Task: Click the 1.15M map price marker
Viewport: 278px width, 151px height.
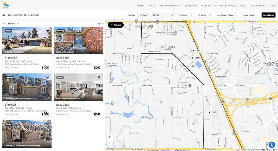Action: click(196, 51)
